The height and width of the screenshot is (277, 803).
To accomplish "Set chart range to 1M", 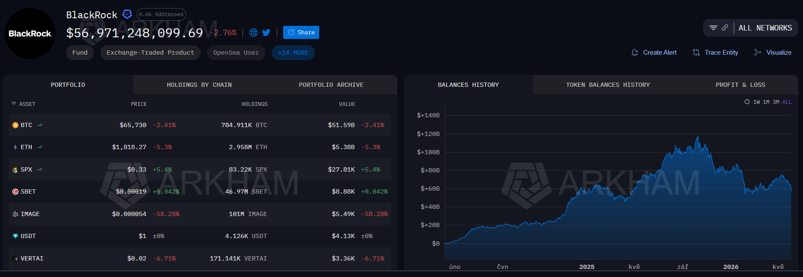I will tap(766, 102).
